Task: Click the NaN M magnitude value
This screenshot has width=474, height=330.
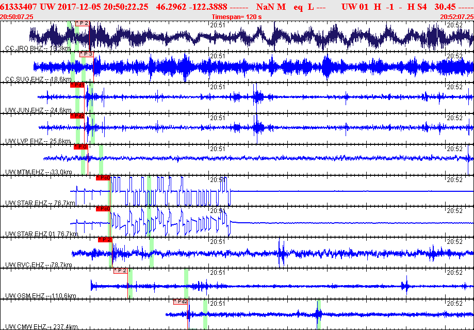Action: 271,7
